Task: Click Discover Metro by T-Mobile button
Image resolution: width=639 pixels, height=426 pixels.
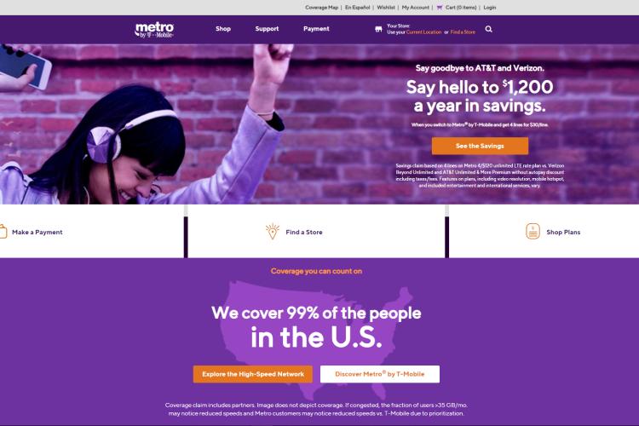Action: pyautogui.click(x=380, y=374)
